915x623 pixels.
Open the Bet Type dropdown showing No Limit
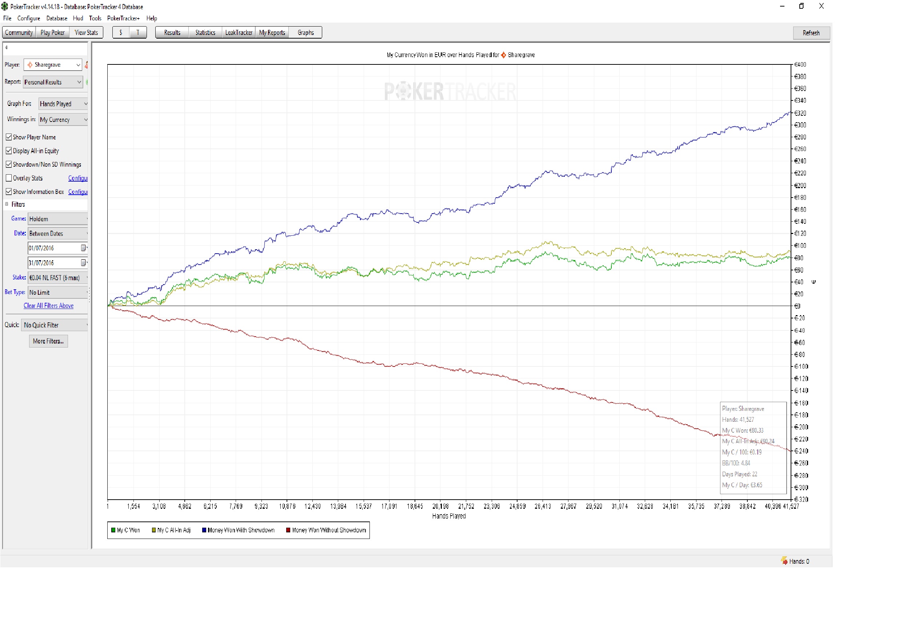pyautogui.click(x=58, y=292)
